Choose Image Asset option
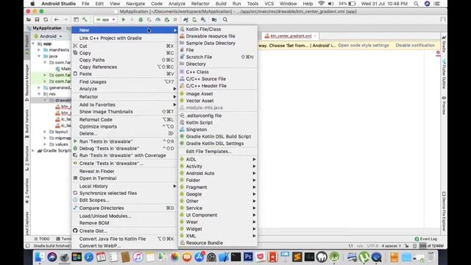Screen dimensions: 471x265 tap(218, 93)
